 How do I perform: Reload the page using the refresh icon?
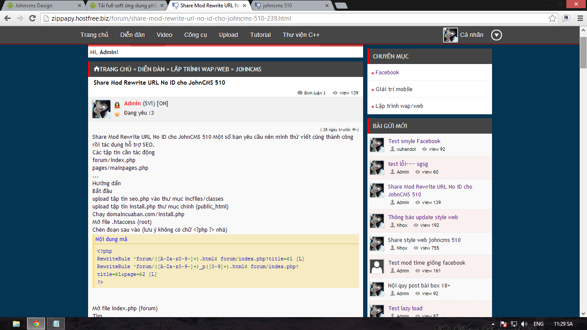(x=33, y=18)
